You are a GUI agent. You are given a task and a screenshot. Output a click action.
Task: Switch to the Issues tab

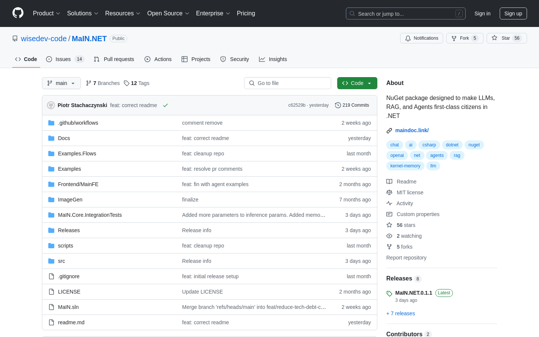65,59
